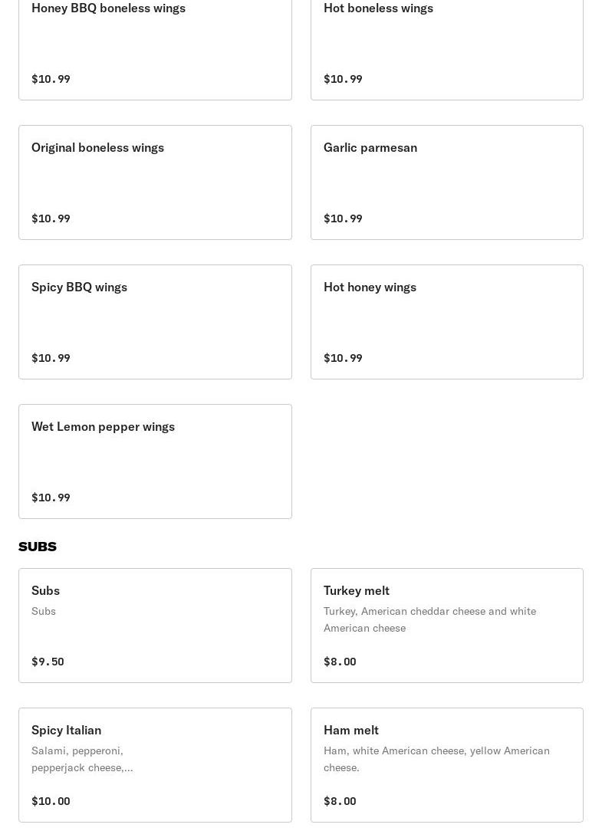
Task: Click the $8.00 price under Ham melt
Action: [x=340, y=801]
